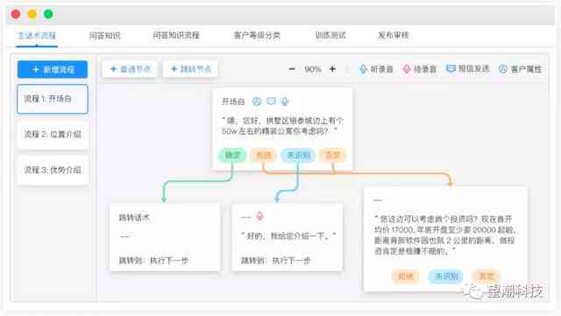Viewport: 561px width, 316px height.
Task: Click the 短信发送 message icon in toolbar
Action: pos(451,68)
